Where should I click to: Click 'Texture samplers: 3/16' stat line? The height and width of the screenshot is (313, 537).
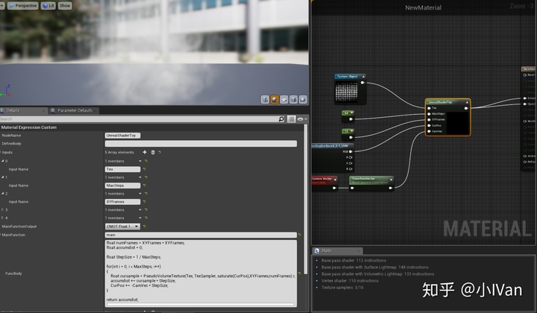click(x=342, y=288)
